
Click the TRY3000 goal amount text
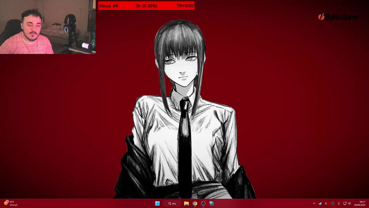185,6
